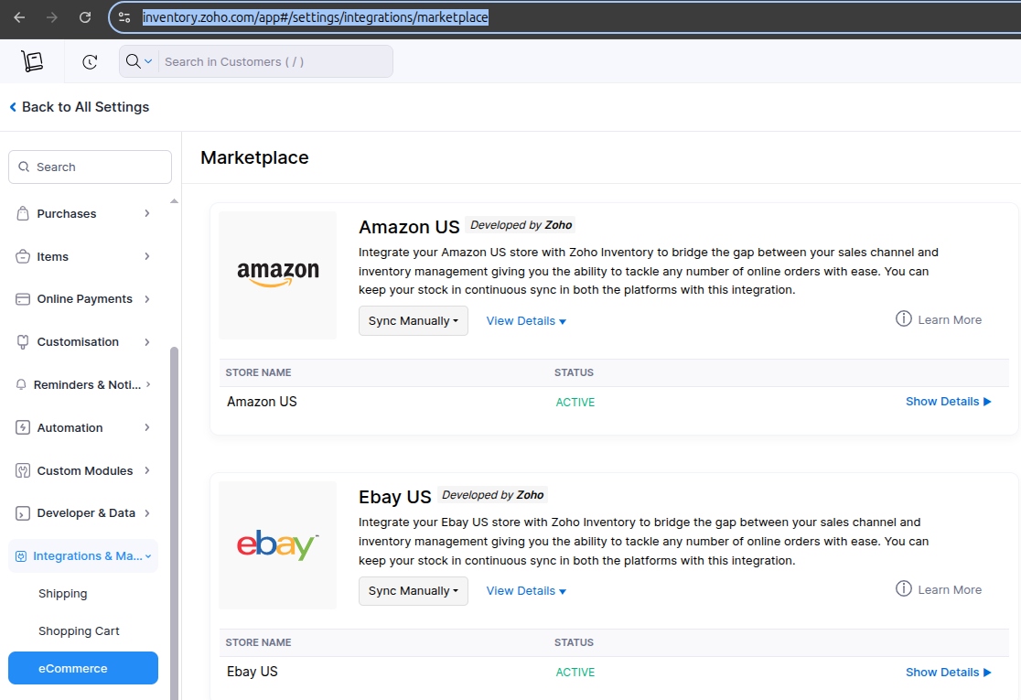Click the Items basket icon

(23, 256)
